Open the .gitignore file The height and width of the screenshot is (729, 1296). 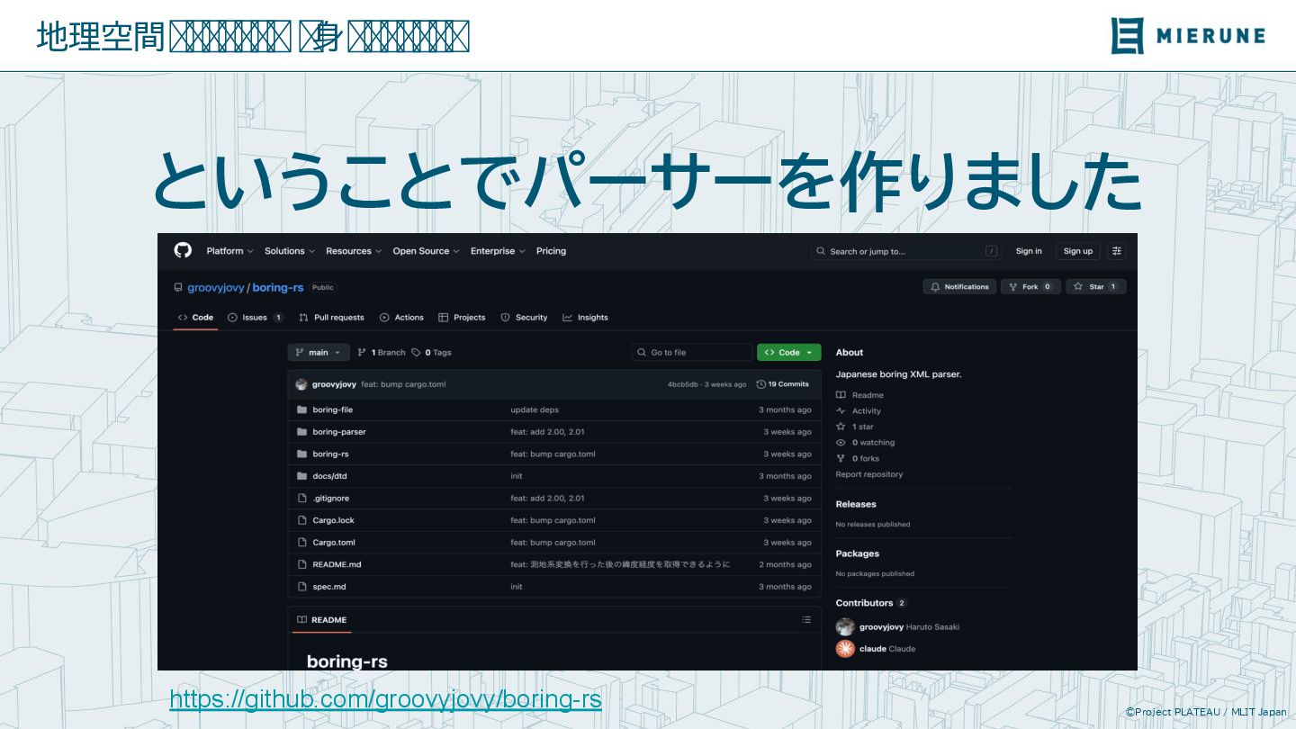click(330, 499)
